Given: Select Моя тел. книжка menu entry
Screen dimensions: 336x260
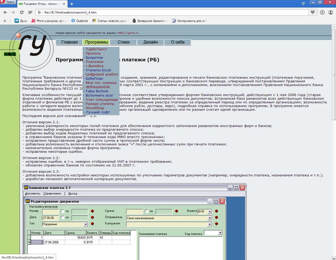Looking at the screenshot, I should (x=101, y=83).
